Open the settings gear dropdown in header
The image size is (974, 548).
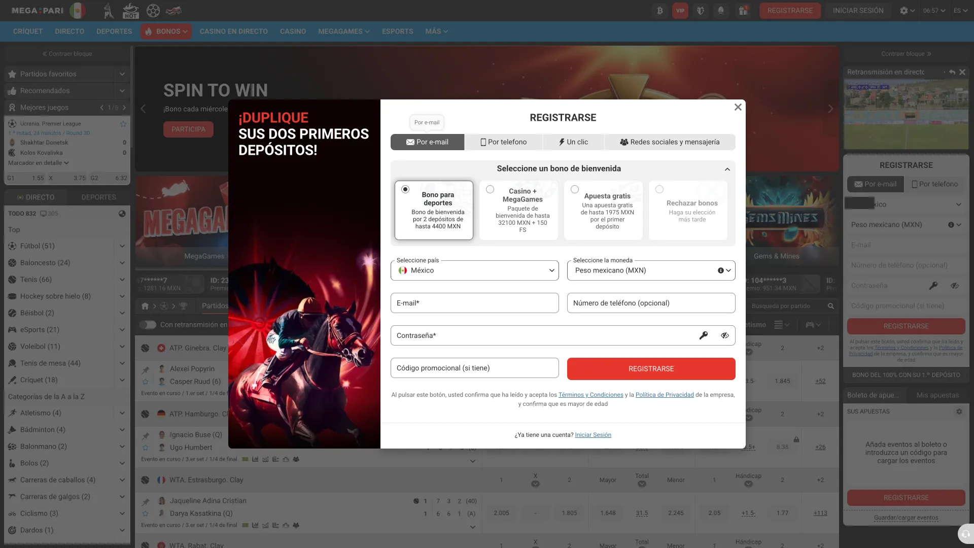(907, 11)
